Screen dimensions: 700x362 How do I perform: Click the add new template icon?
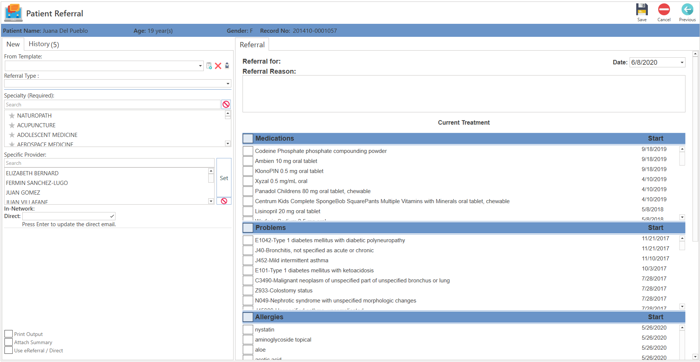[209, 65]
